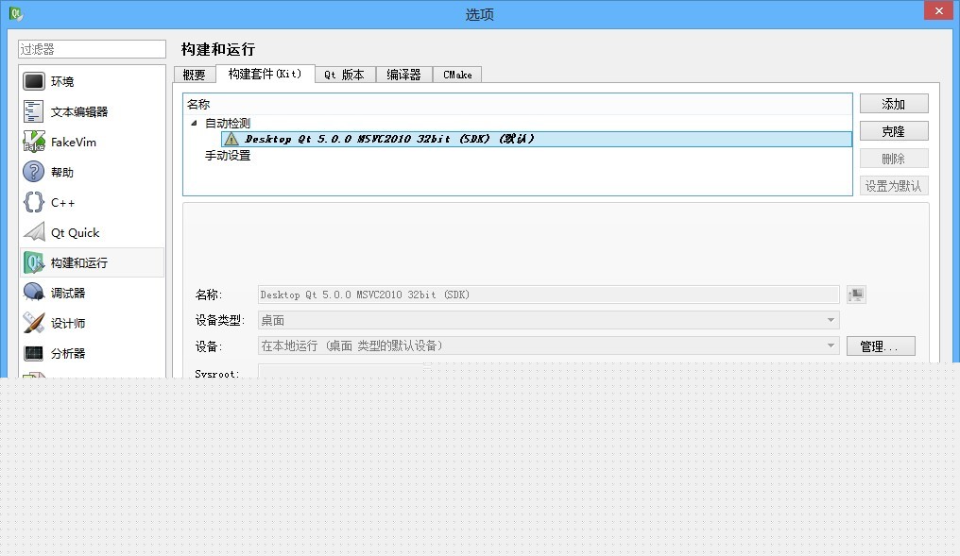Click the 帮助 question-mark icon
Viewport: 960px width, 556px height.
tap(32, 172)
